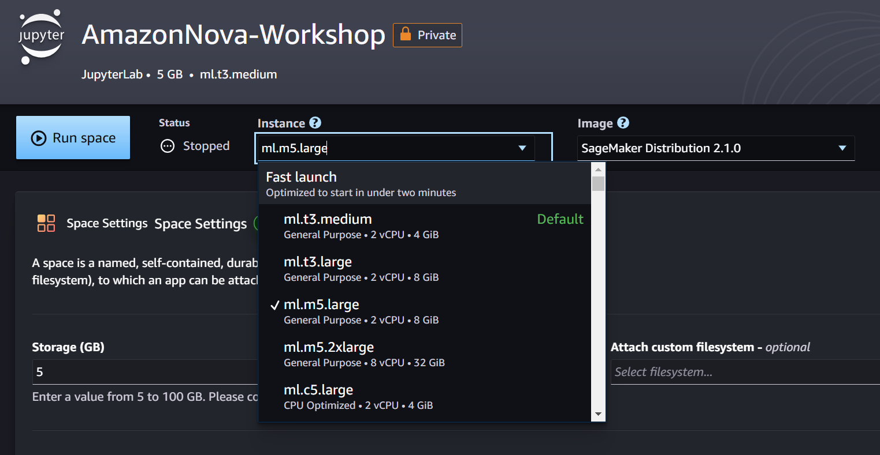
Task: Click the Jupyter logo icon
Action: point(41,36)
